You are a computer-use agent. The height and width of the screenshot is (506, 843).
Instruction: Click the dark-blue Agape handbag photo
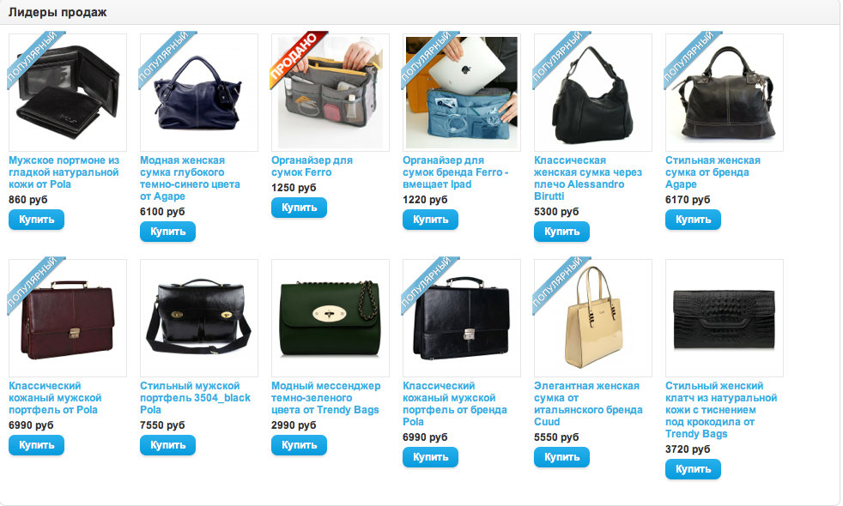[x=199, y=93]
